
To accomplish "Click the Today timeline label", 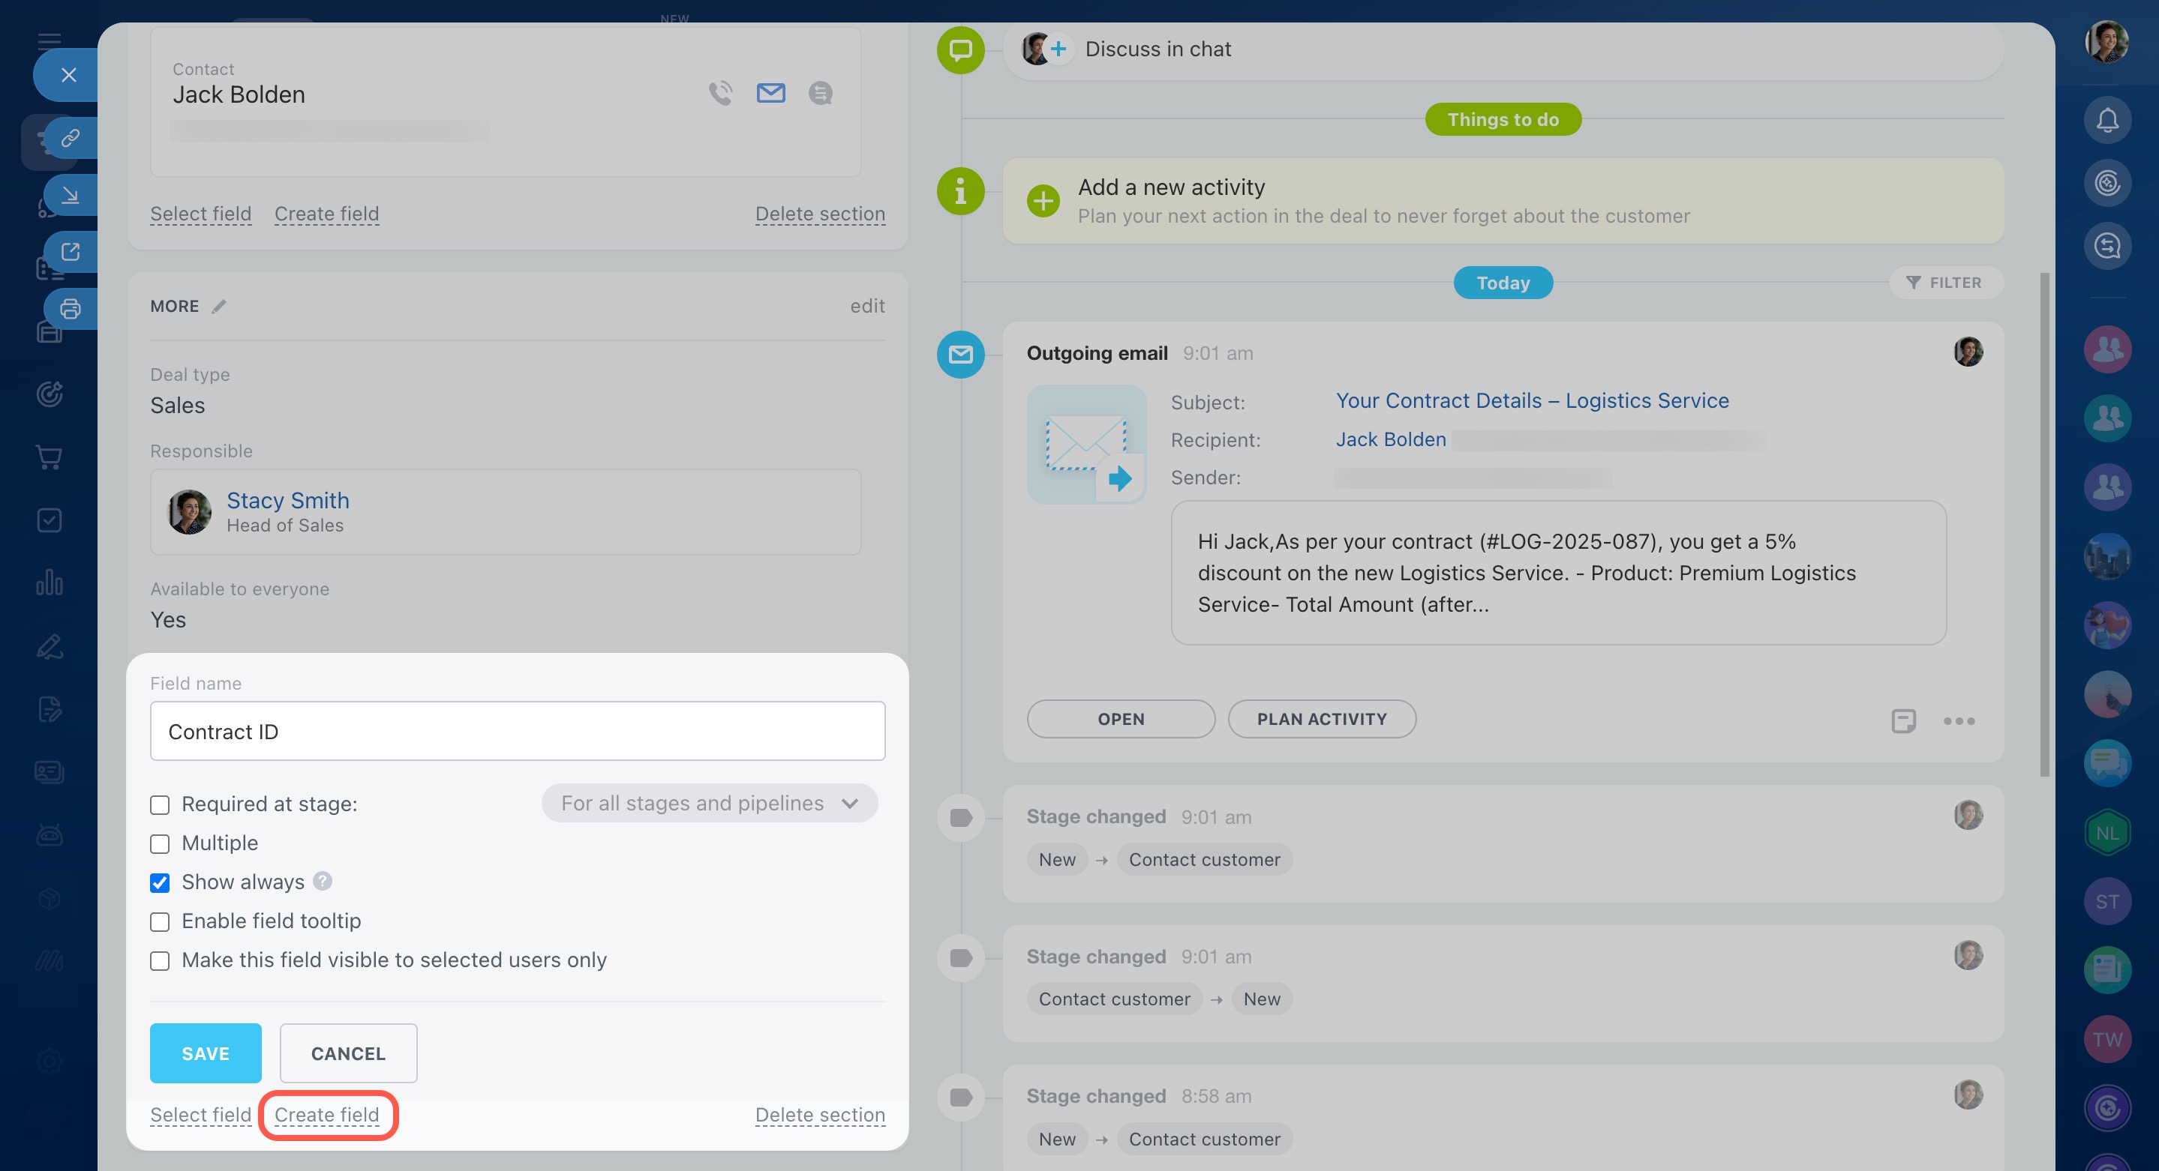I will pyautogui.click(x=1503, y=283).
